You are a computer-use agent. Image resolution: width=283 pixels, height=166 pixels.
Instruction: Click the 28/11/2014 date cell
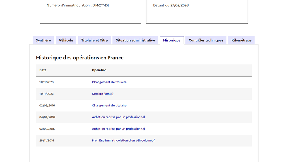[47, 141]
